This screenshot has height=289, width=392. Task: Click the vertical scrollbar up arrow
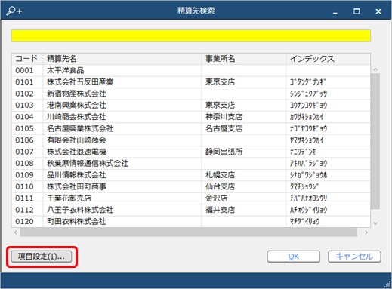375,69
